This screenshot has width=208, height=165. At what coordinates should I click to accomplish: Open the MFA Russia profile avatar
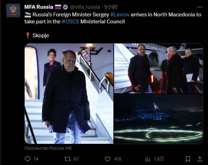(13, 10)
